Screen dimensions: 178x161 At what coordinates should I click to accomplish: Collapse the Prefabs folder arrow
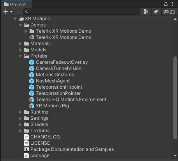[20, 56]
